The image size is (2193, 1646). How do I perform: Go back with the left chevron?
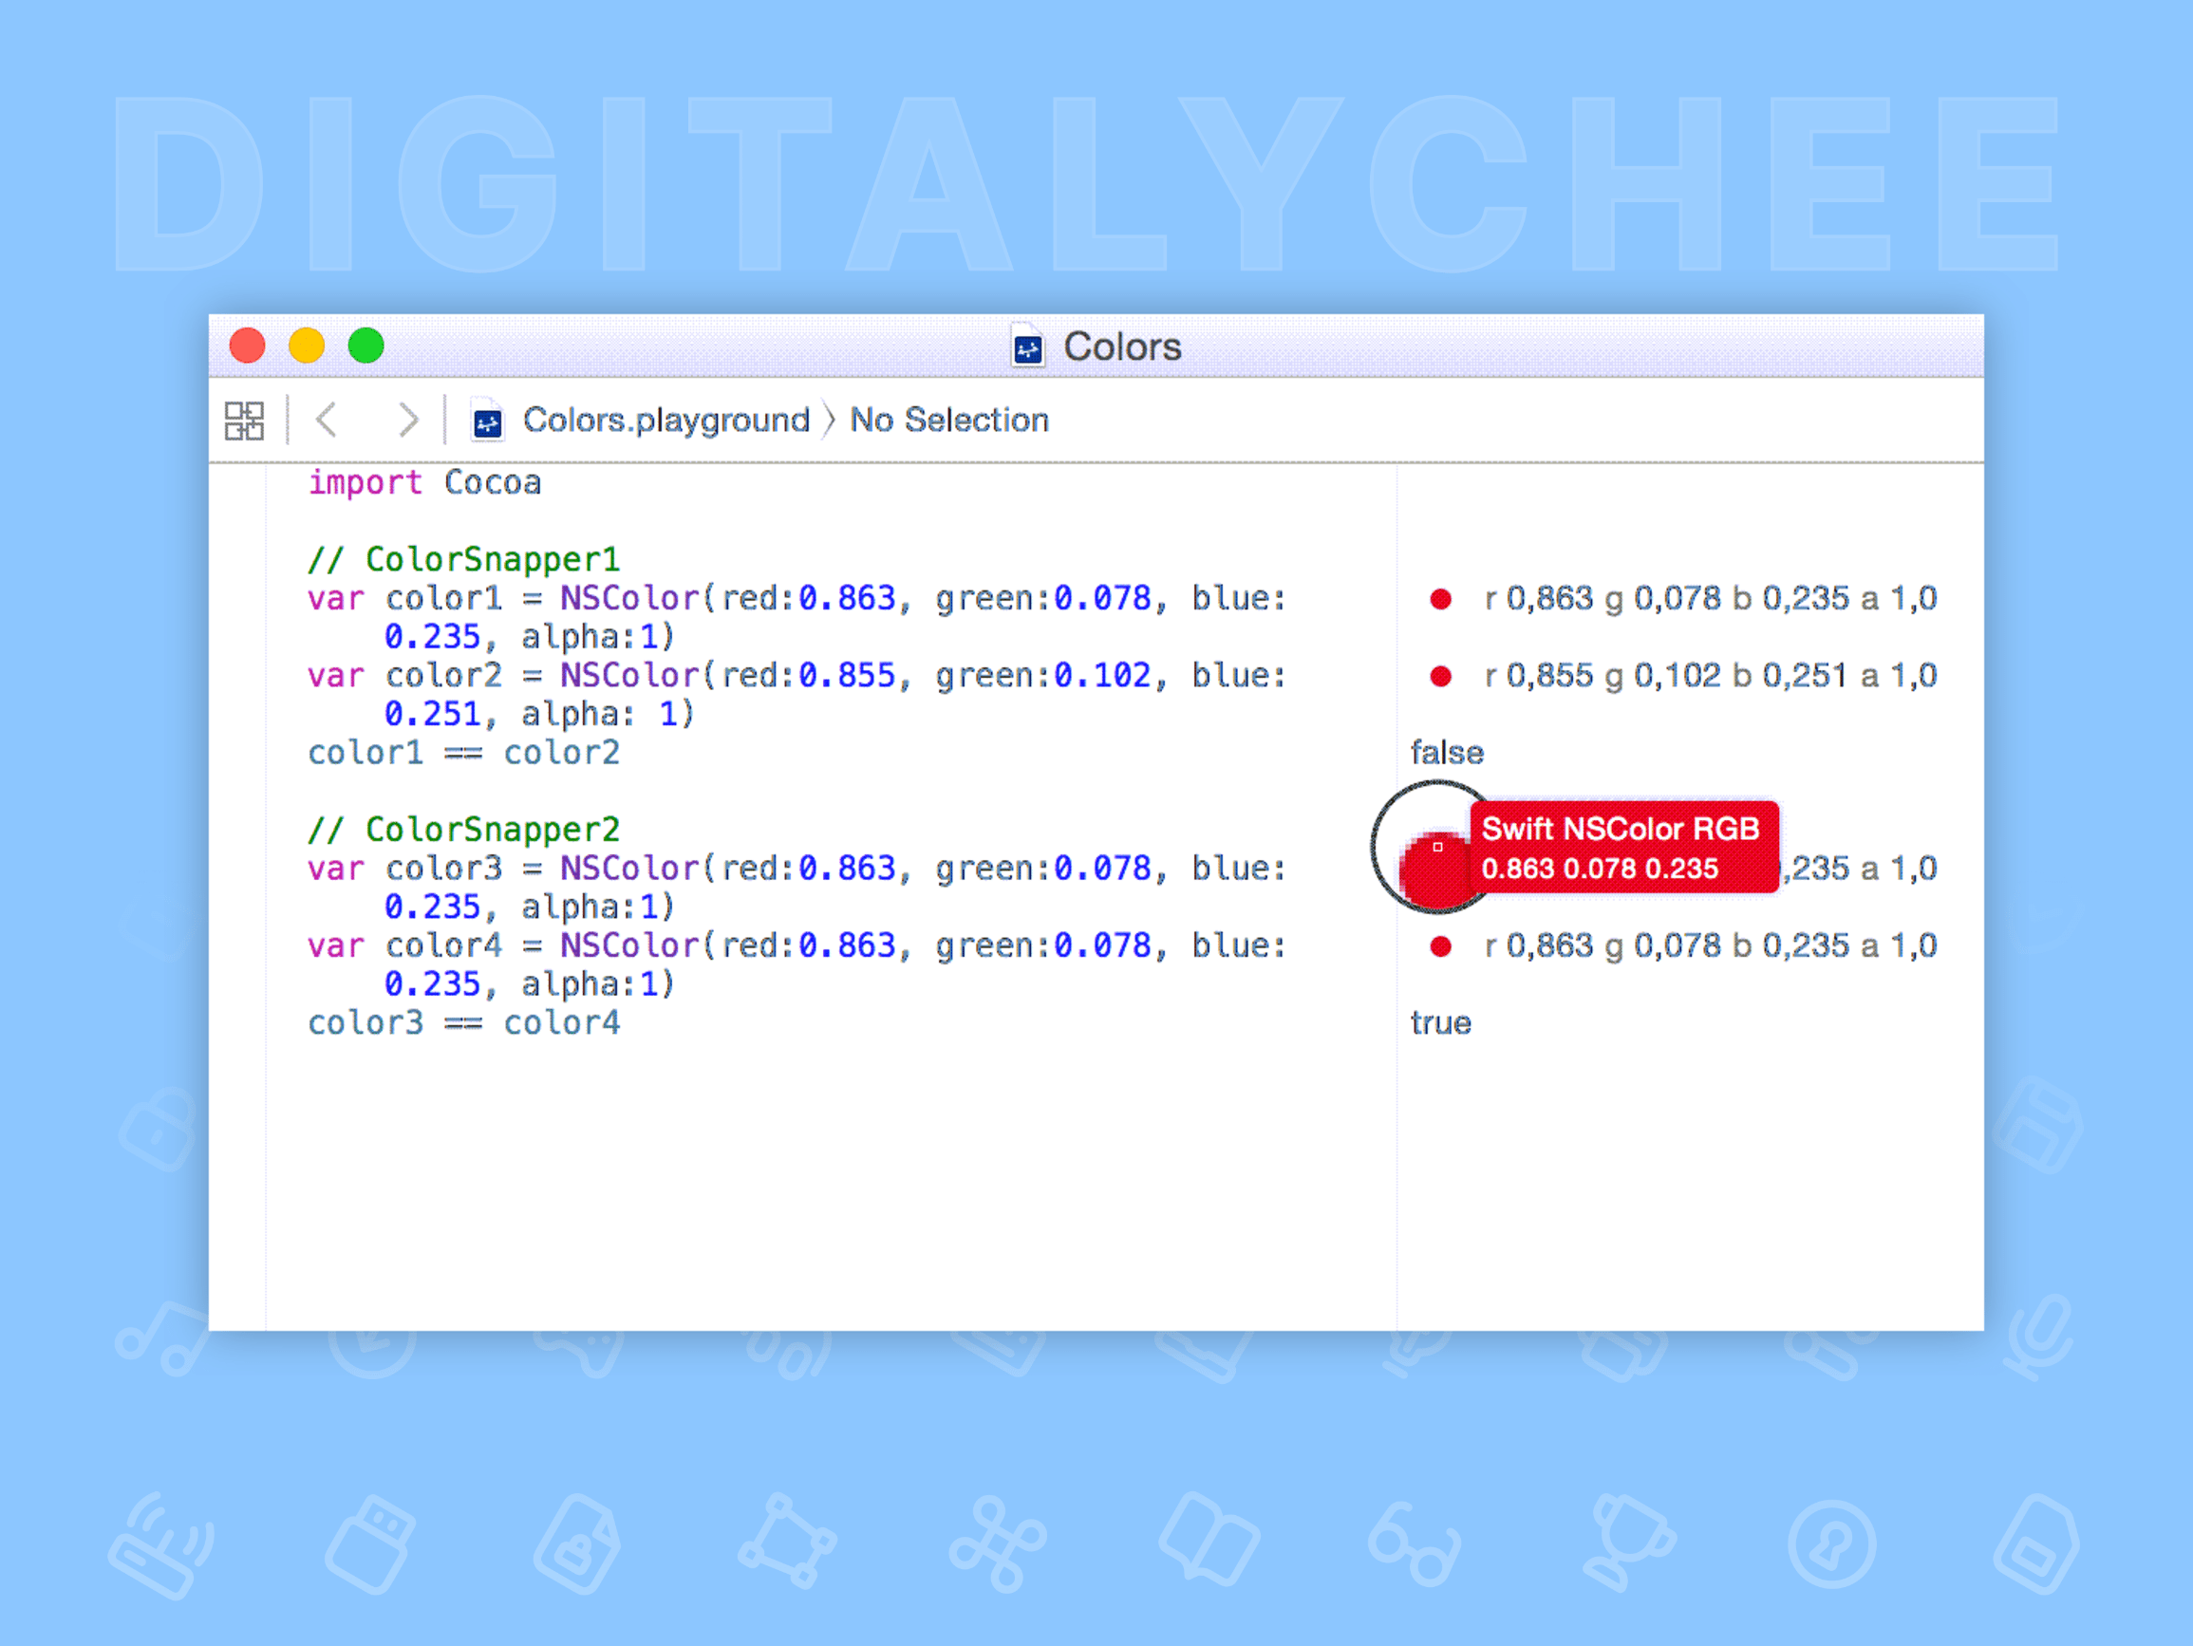[x=328, y=420]
